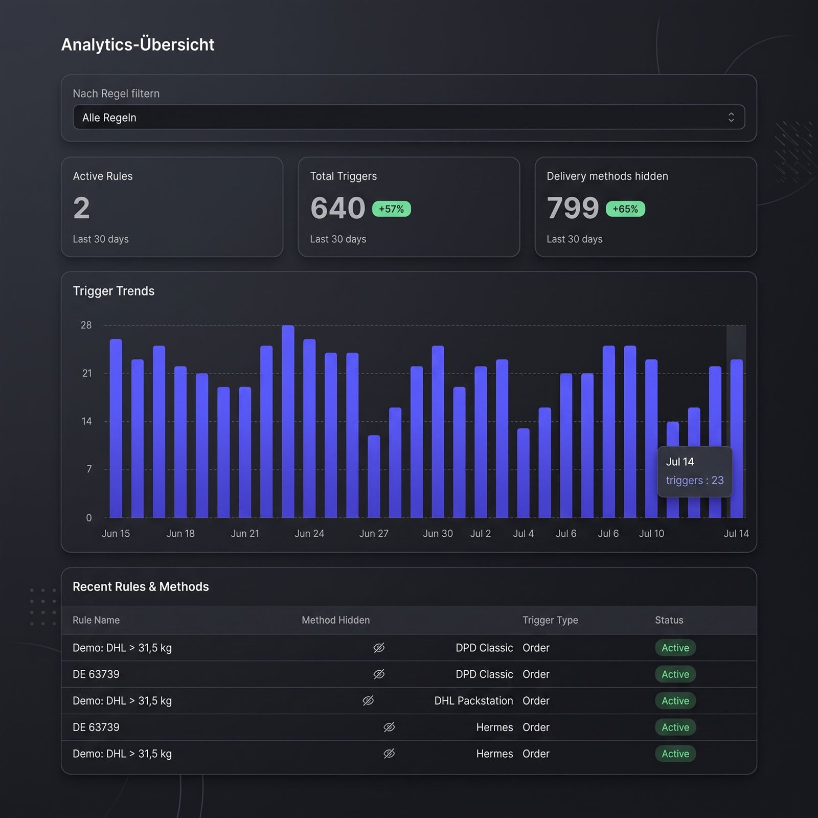
Task: Select the Active Rules card
Action: (x=172, y=207)
